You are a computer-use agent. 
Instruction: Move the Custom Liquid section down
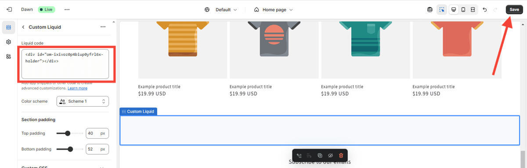309,155
